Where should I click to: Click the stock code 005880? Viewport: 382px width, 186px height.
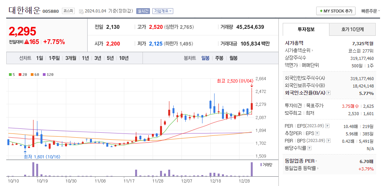pyautogui.click(x=51, y=11)
